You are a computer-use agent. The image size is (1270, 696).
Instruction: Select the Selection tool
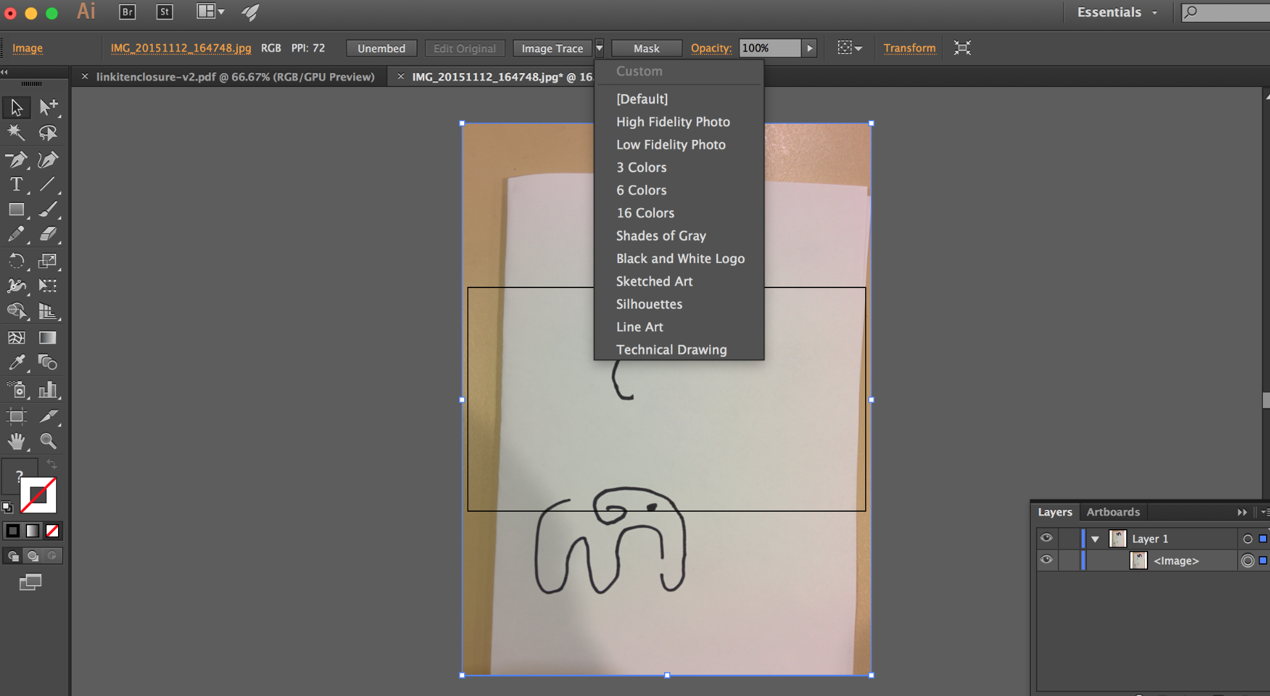15,106
